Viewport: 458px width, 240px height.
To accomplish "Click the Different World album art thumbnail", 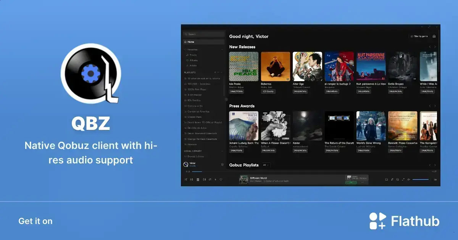I will tap(244, 179).
